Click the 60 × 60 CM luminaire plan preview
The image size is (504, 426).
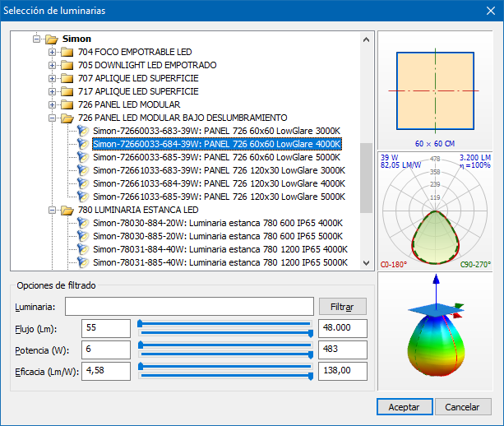point(435,90)
